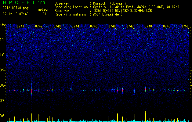Viewport: 192px width, 122px height.
Task: Click the 0748 time marker
Action: [x=148, y=26]
